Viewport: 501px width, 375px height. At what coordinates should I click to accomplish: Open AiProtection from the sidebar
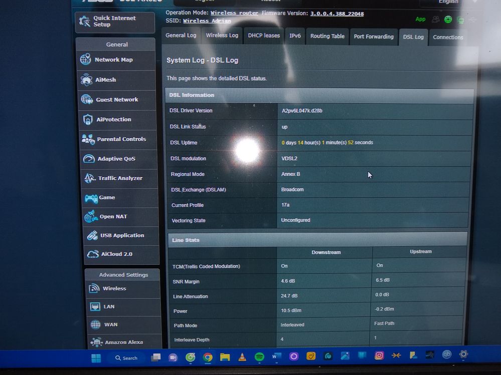pyautogui.click(x=113, y=120)
